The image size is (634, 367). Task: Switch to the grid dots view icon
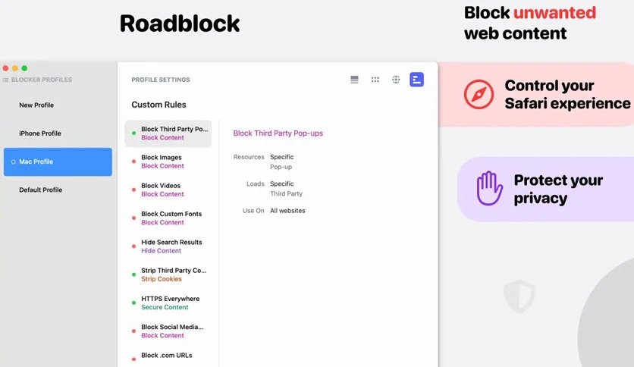pos(375,80)
